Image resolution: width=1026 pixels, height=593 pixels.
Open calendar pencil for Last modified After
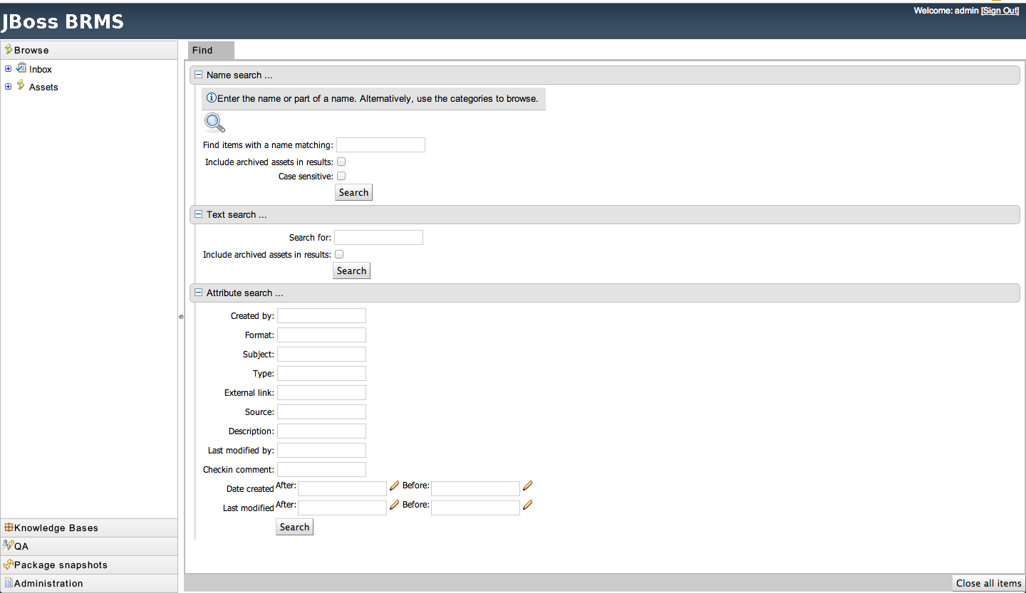click(x=394, y=505)
